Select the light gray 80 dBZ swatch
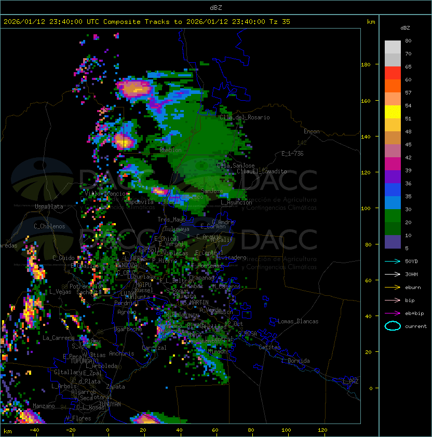 tap(393, 47)
